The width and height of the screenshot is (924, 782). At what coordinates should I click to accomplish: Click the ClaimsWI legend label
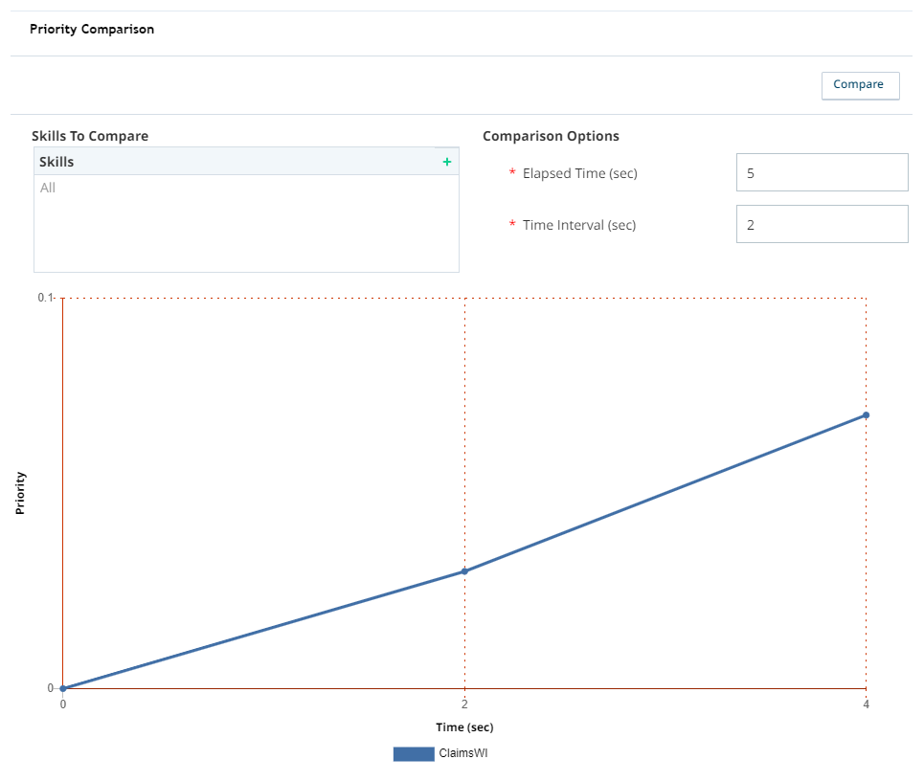[x=463, y=753]
